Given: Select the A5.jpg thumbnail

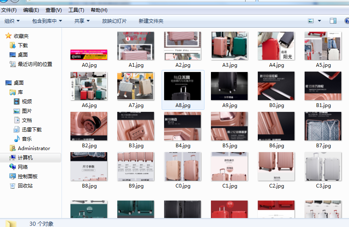Looking at the screenshot, I should click(x=323, y=46).
